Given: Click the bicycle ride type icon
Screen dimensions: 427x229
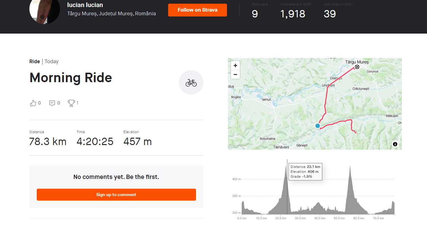Looking at the screenshot, I should click(x=191, y=82).
